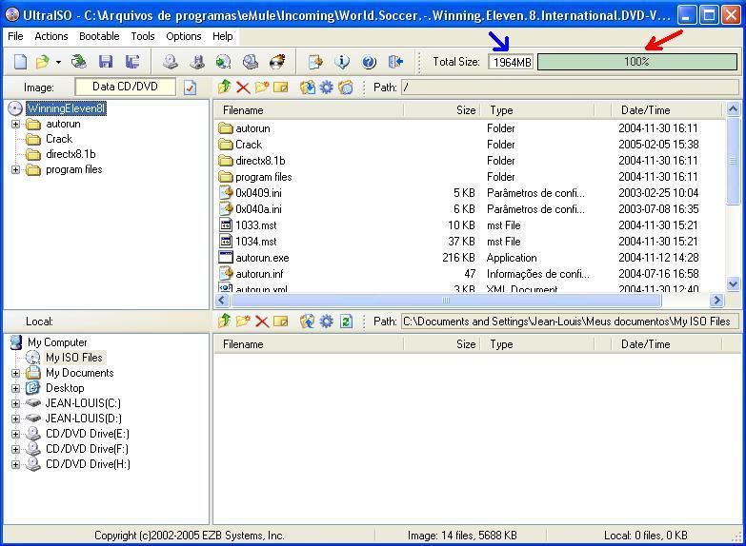
Task: Click Up folder icon in Local pane
Action: 225,322
